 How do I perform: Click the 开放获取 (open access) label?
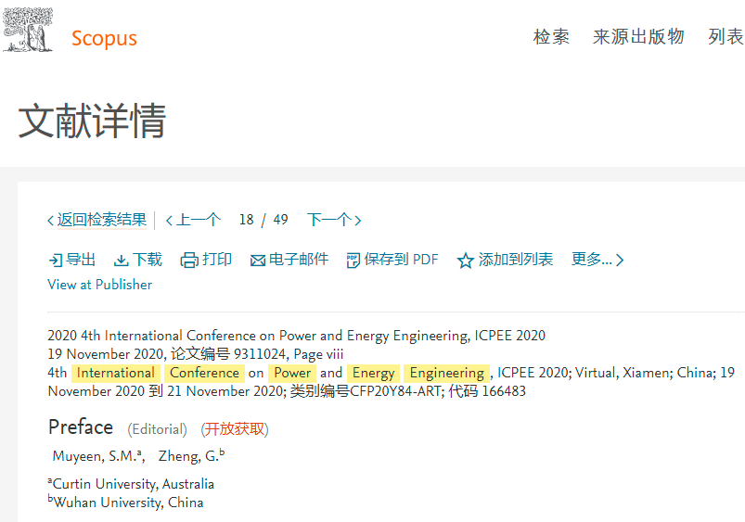[235, 429]
